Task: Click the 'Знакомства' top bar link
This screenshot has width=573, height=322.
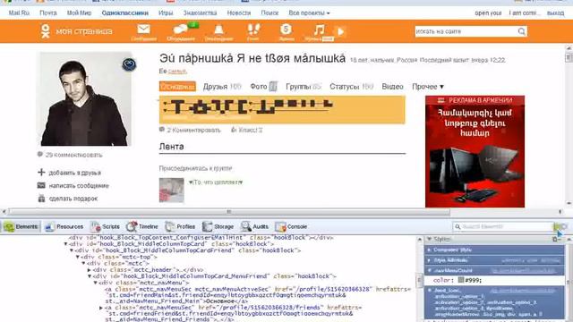Action: point(200,13)
